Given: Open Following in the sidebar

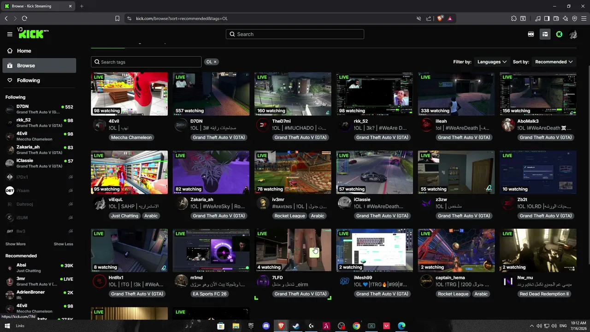Looking at the screenshot, I should [39, 80].
